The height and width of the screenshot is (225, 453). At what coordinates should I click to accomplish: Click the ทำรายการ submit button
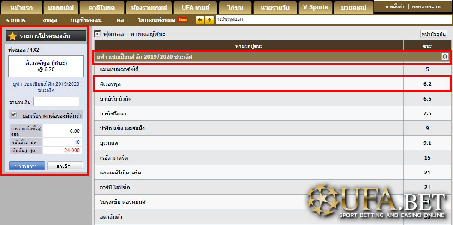pos(27,166)
